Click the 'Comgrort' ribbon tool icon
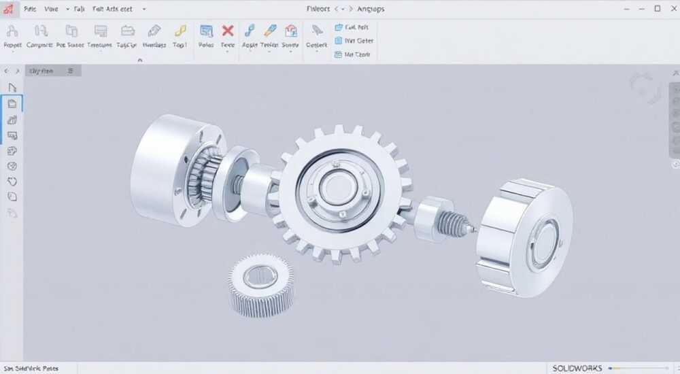680x374 pixels. click(41, 31)
